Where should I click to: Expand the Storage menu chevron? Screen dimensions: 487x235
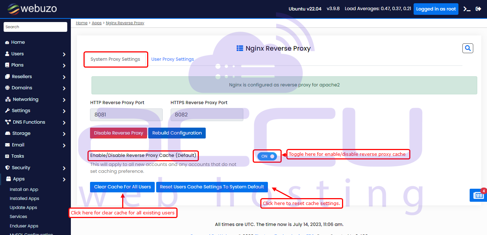pos(64,134)
